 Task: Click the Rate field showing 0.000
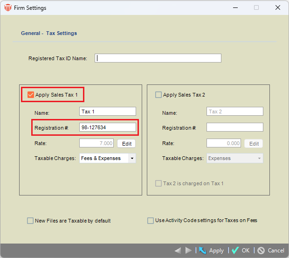[x=224, y=143]
